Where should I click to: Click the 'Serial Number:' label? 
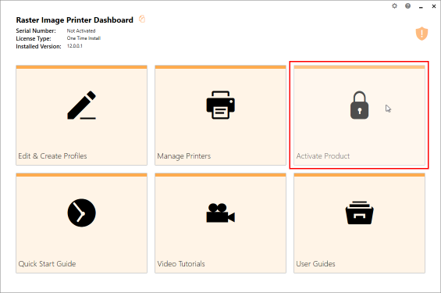[36, 30]
